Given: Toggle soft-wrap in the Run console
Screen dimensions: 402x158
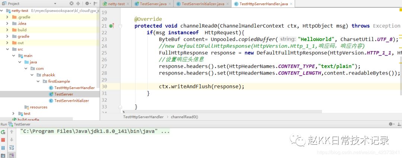Looking at the screenshot, I should tap(12, 148).
